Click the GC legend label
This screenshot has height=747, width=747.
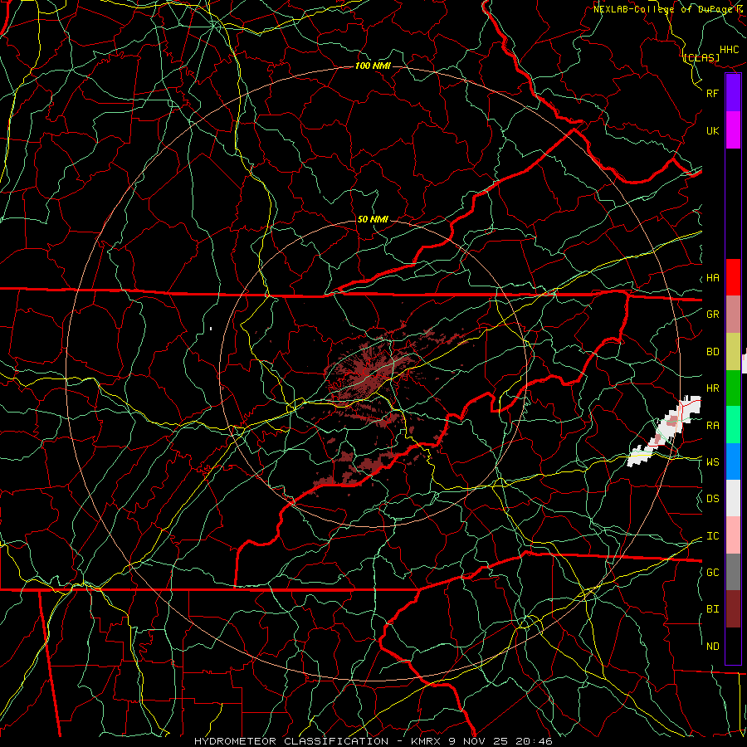(712, 573)
